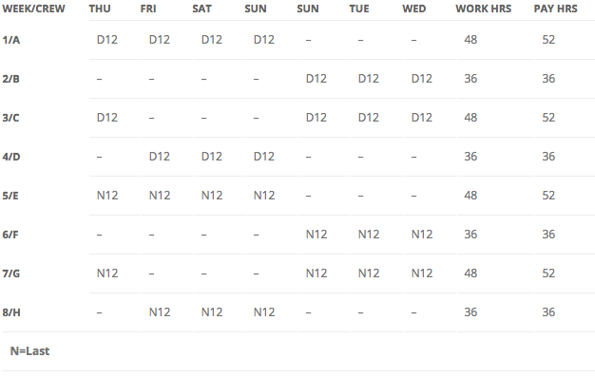This screenshot has width=595, height=377.
Task: Click the N12 cell for crew 8/H Saturday
Action: click(212, 312)
